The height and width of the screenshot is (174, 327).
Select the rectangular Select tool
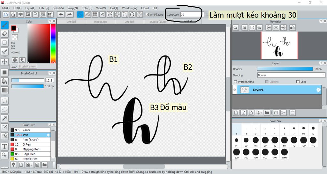4,100
